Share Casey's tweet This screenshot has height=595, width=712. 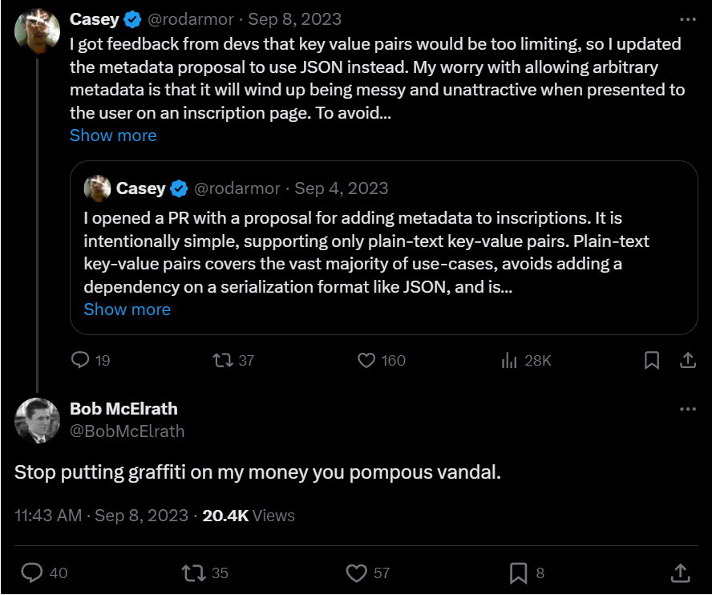(x=688, y=361)
